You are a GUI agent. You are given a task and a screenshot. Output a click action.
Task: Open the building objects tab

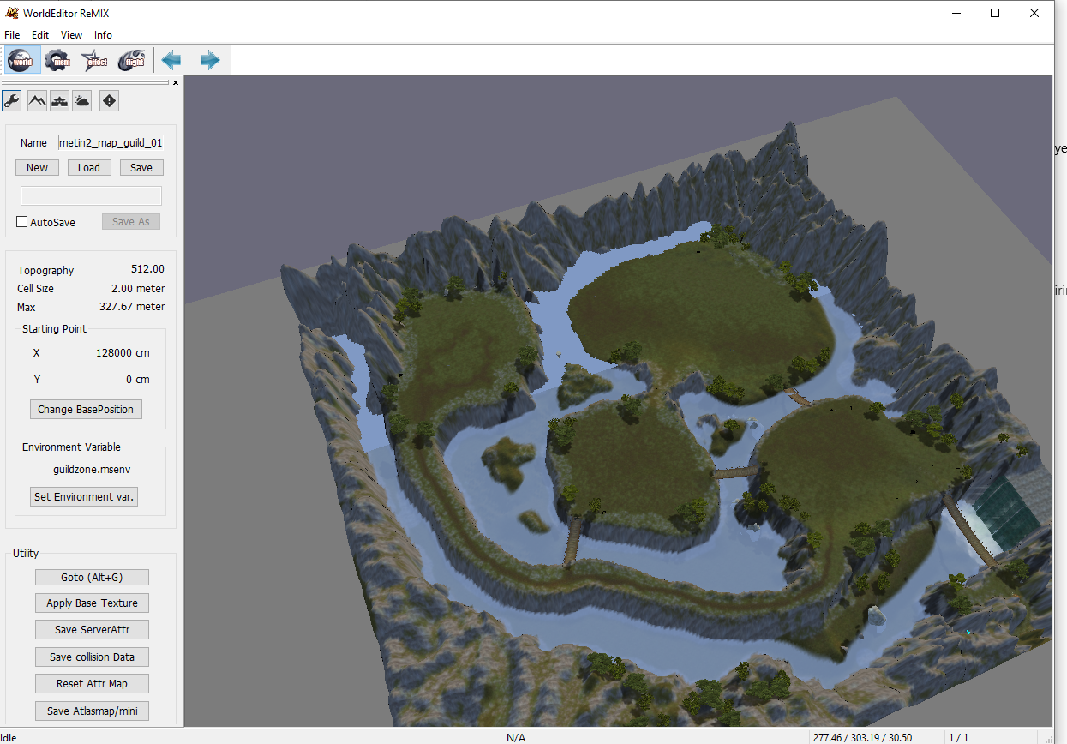coord(59,100)
